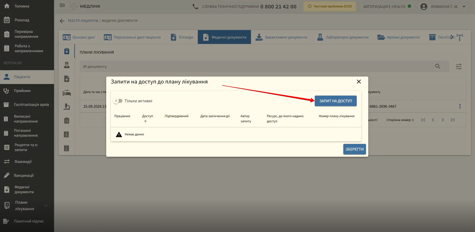Viewport: 475px width, 232px height.
Task: Close the treatment plan access requests dialog
Action: point(359,82)
